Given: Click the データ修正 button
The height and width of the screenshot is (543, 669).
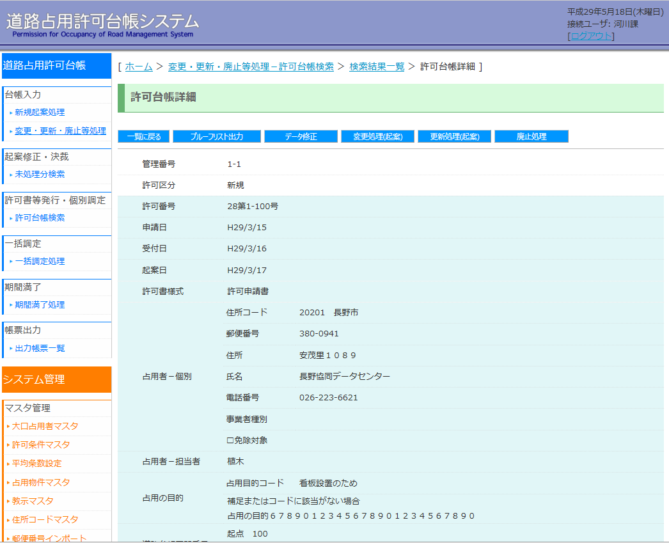Looking at the screenshot, I should [301, 136].
